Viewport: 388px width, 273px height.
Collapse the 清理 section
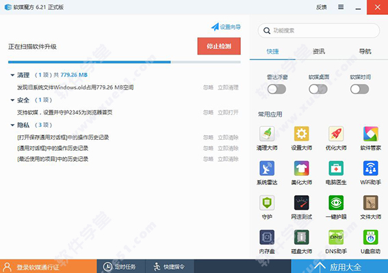tap(12, 75)
